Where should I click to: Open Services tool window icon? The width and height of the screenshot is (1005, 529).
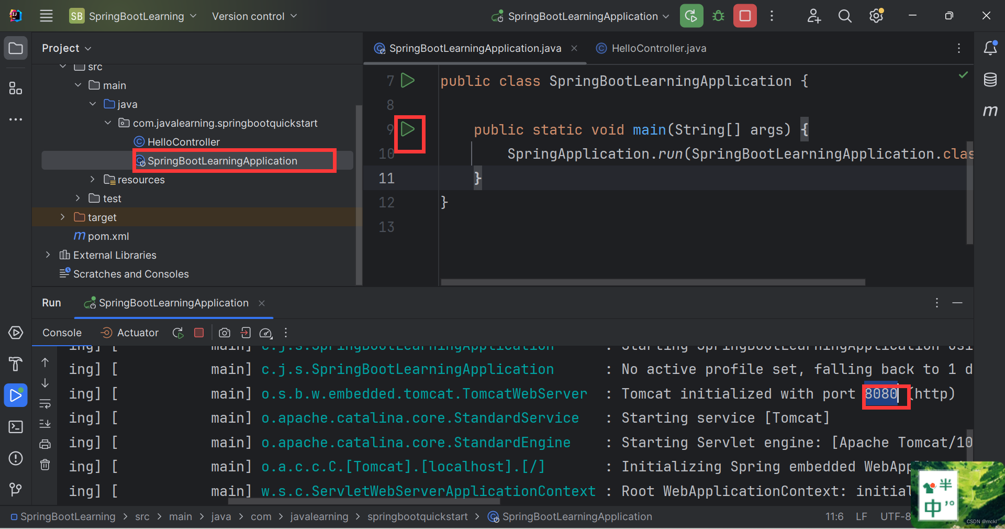point(16,333)
